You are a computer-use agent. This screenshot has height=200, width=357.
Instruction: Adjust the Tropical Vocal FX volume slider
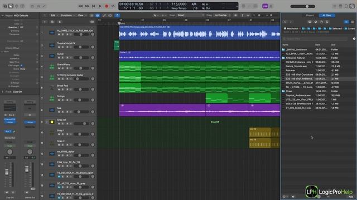click(81, 47)
